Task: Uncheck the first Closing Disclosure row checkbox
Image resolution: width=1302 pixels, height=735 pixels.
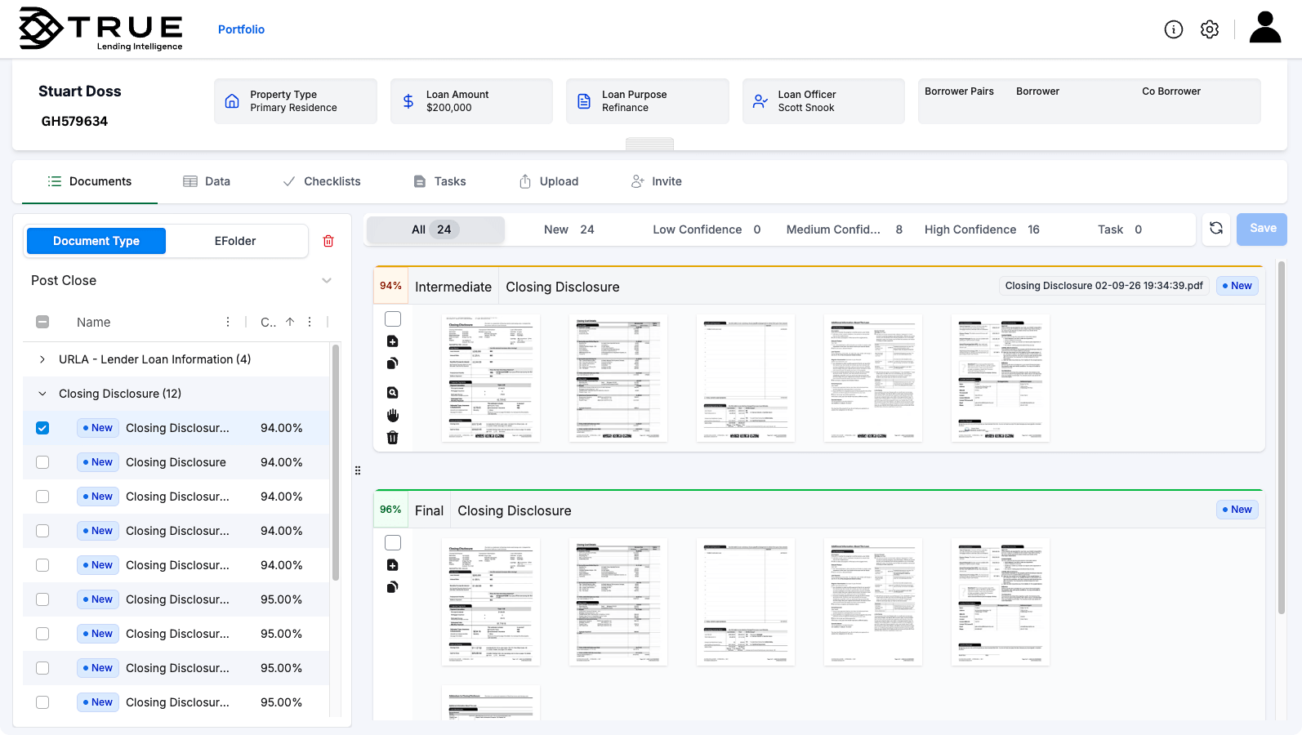Action: click(42, 428)
